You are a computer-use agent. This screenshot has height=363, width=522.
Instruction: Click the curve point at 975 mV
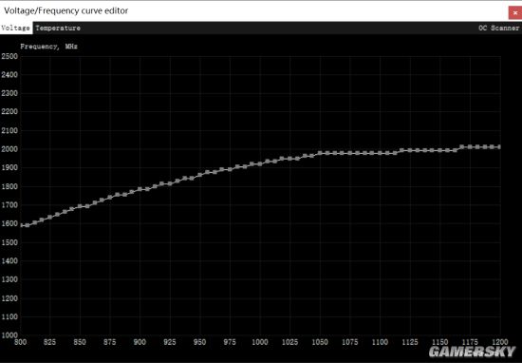click(230, 169)
